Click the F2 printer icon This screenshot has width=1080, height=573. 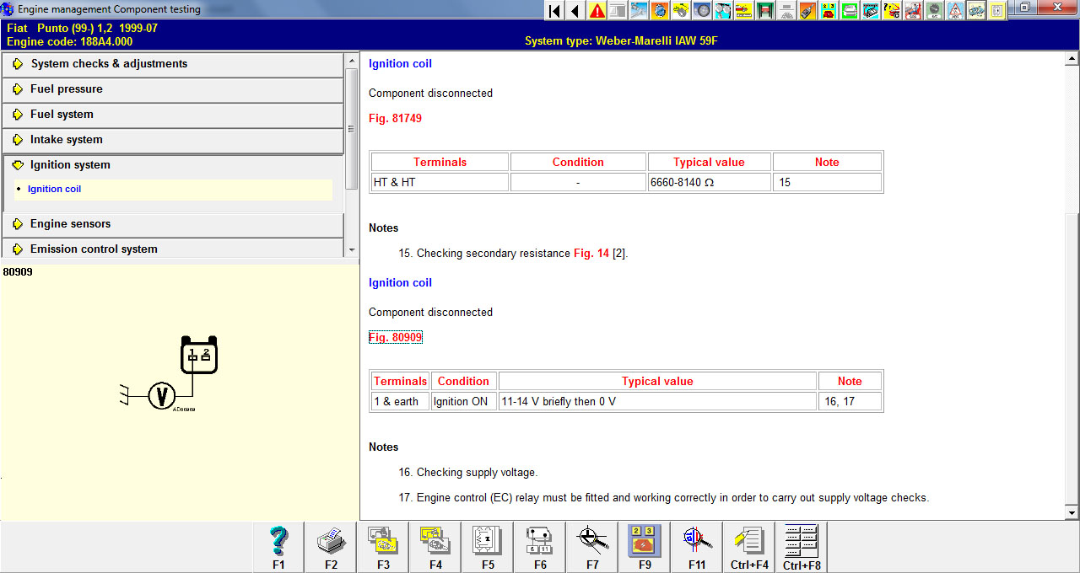point(331,546)
